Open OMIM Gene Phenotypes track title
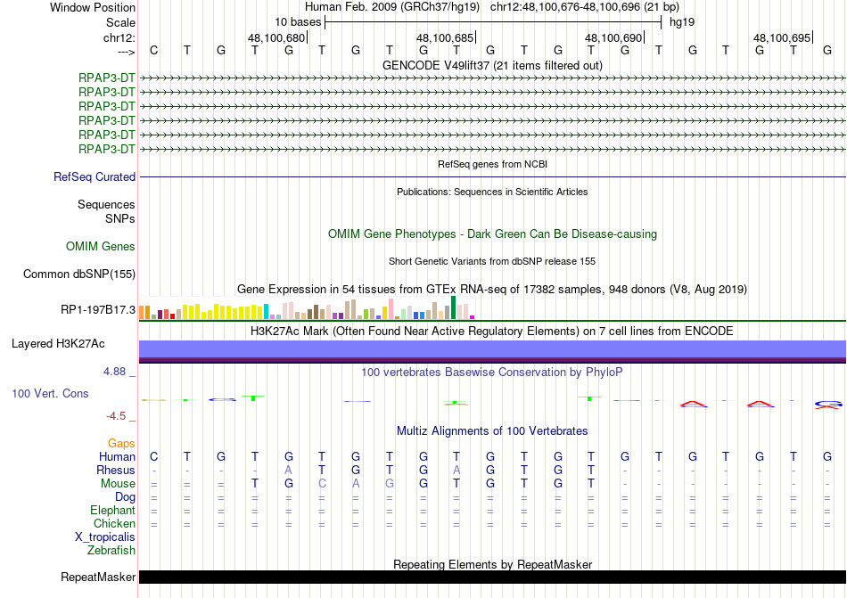The width and height of the screenshot is (847, 598). point(492,234)
